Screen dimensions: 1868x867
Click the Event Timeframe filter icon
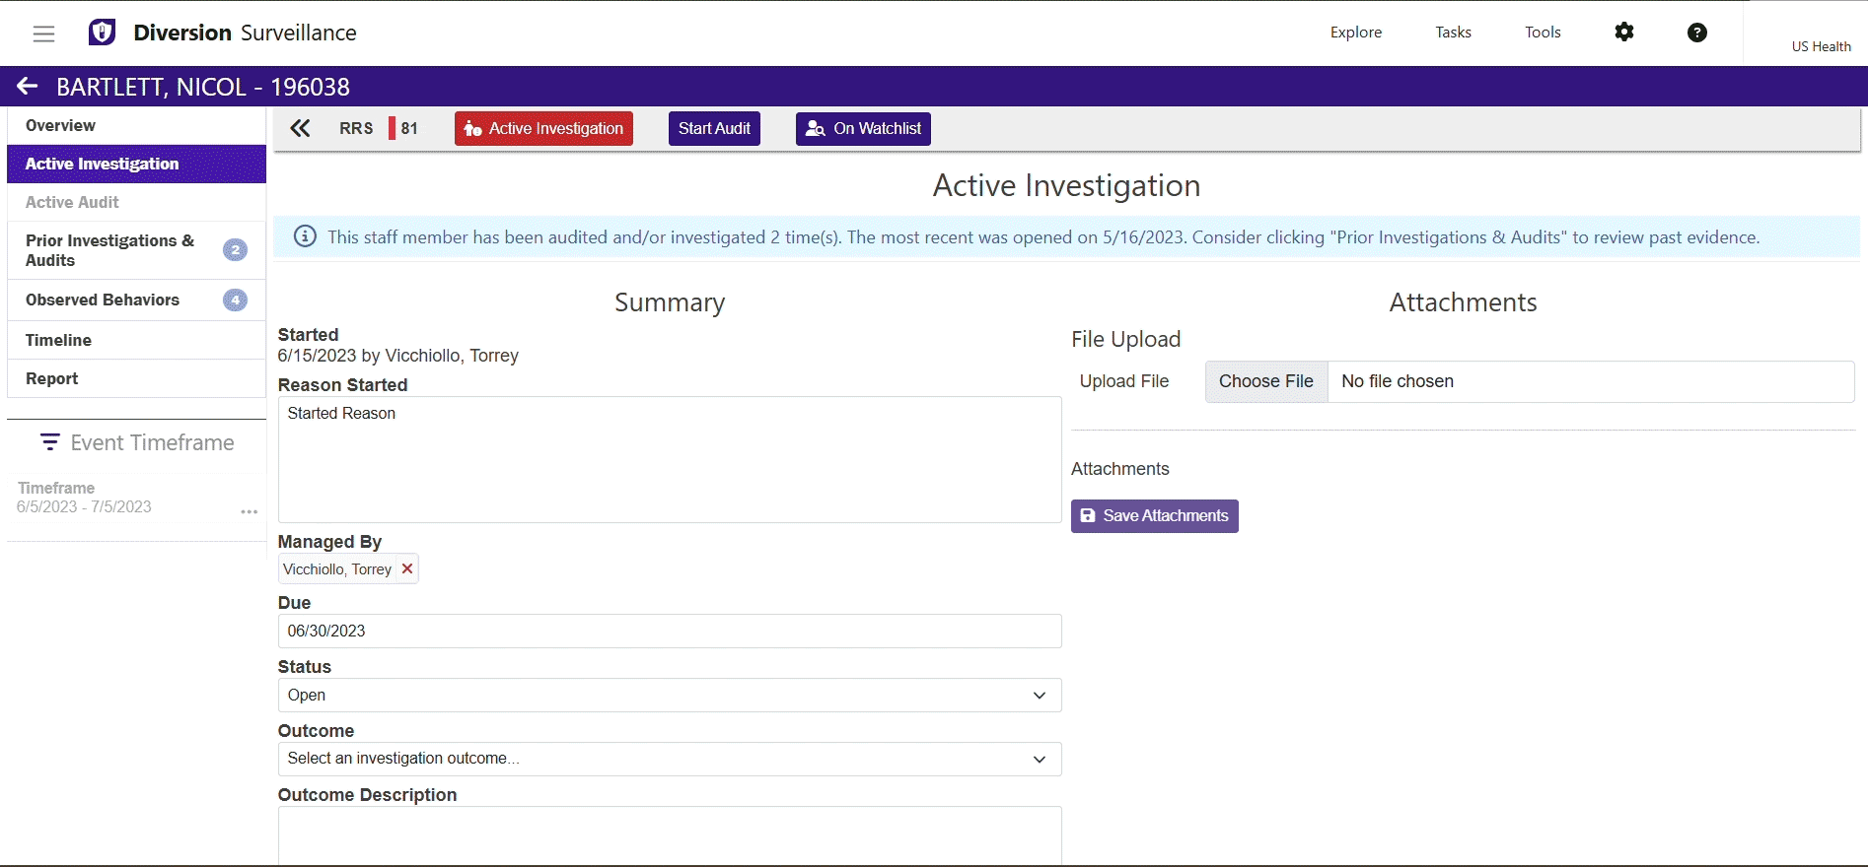(x=49, y=442)
